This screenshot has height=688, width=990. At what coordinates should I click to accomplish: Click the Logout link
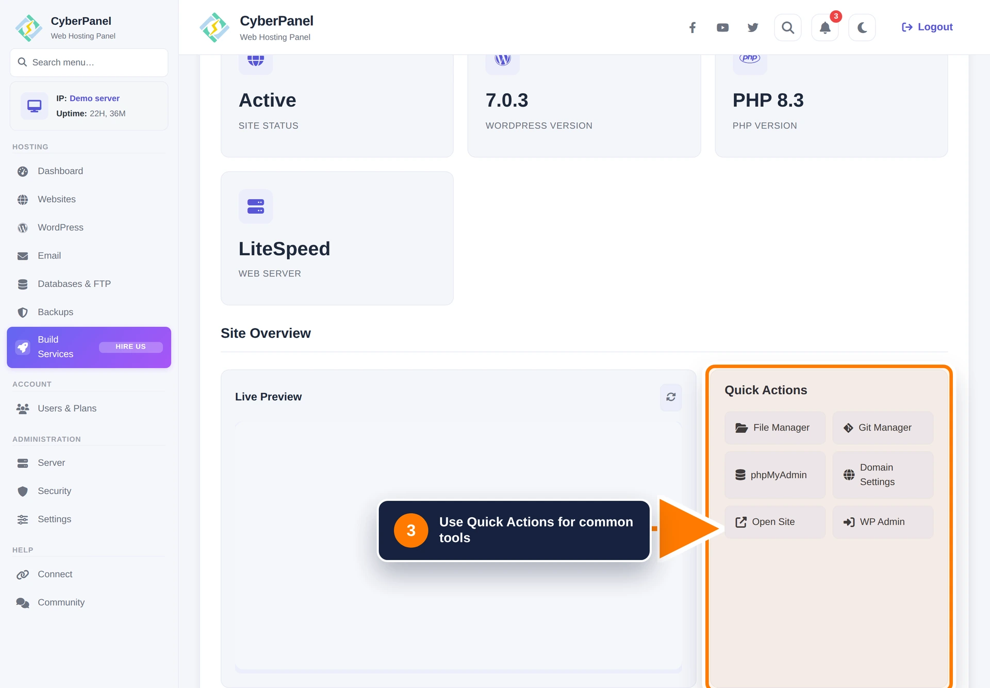click(x=927, y=27)
